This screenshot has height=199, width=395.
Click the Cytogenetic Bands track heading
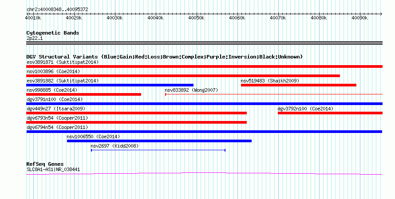[53, 33]
